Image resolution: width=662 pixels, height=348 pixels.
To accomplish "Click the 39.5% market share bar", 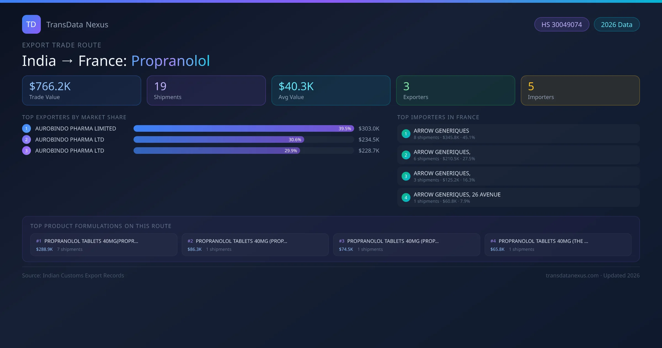I will (x=243, y=128).
